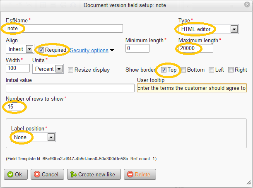
Task: Expand the arrow beside Security options
Action: click(x=112, y=51)
